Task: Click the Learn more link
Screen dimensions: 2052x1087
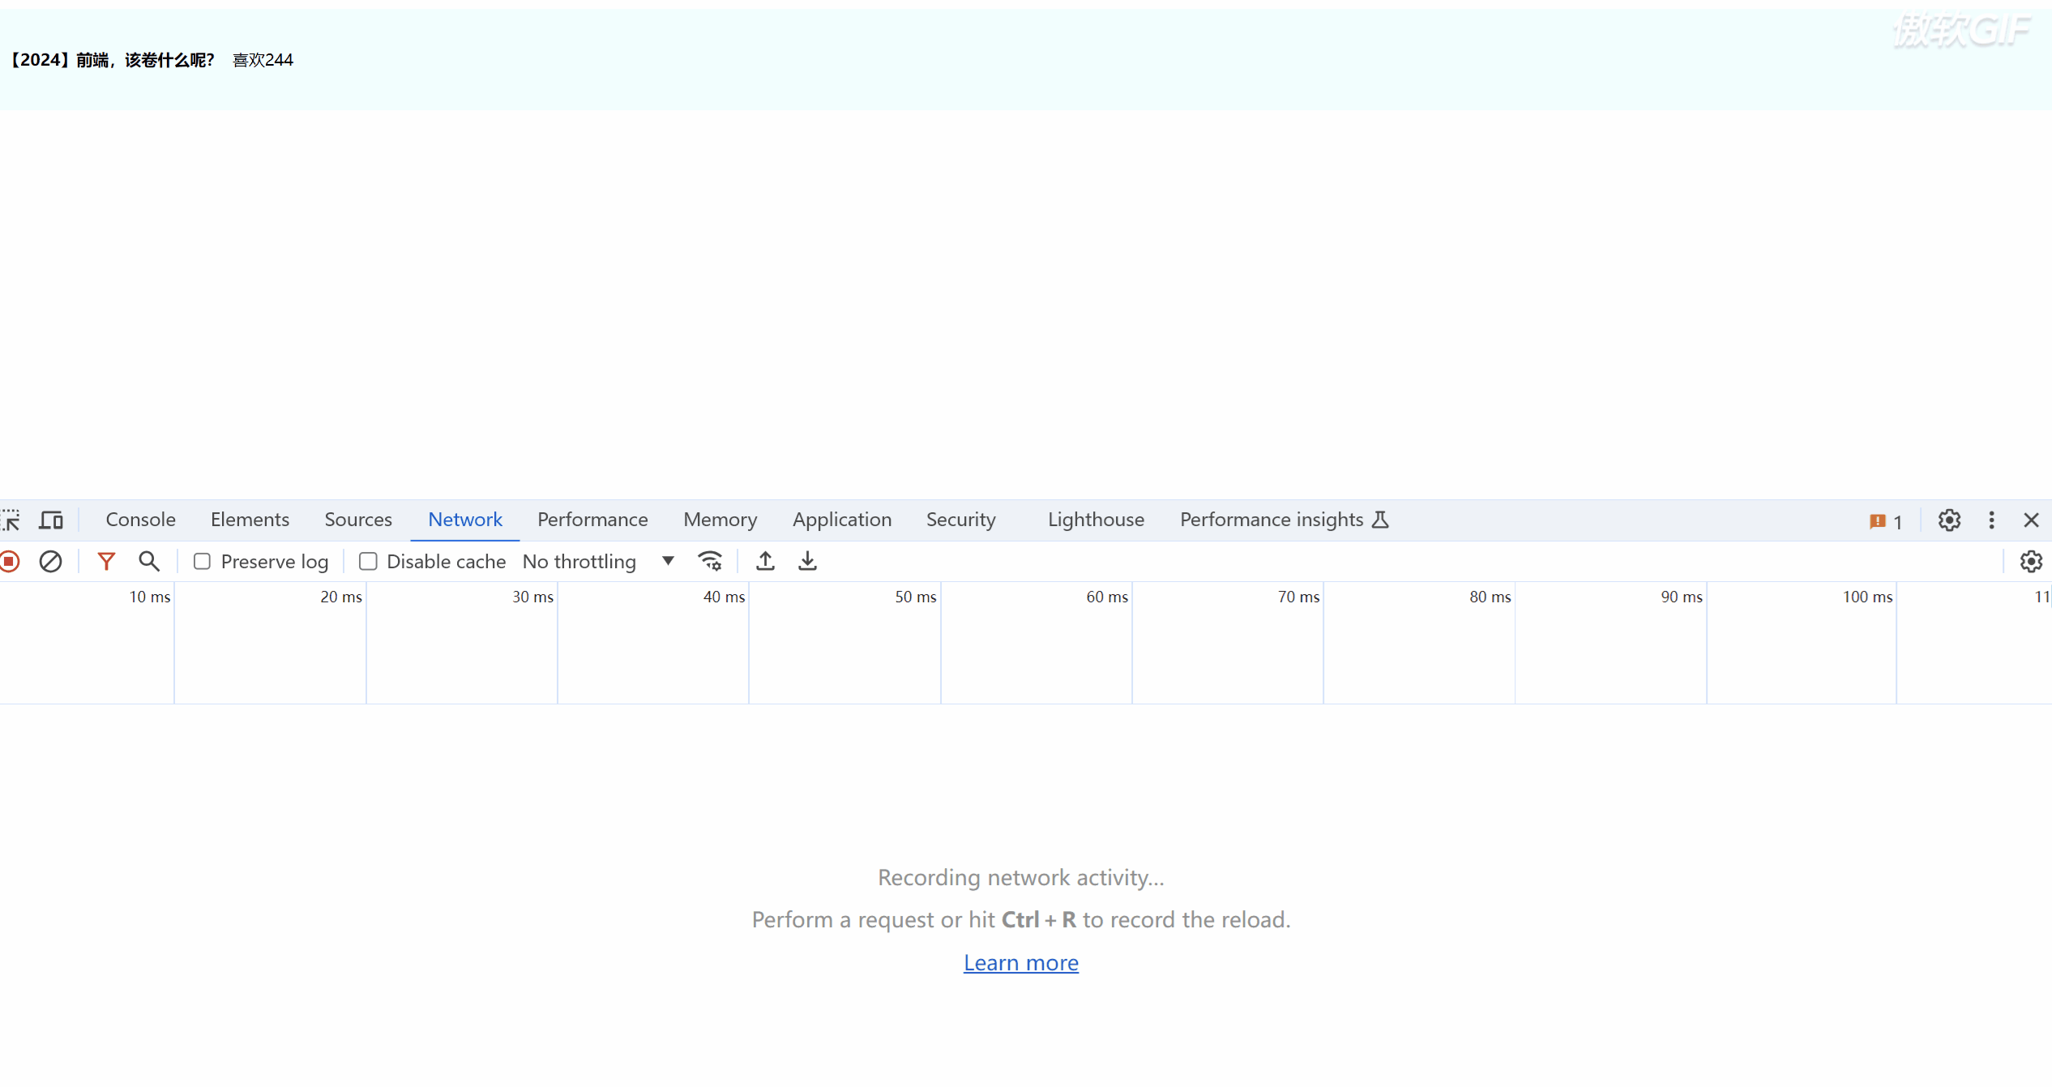Action: tap(1020, 963)
